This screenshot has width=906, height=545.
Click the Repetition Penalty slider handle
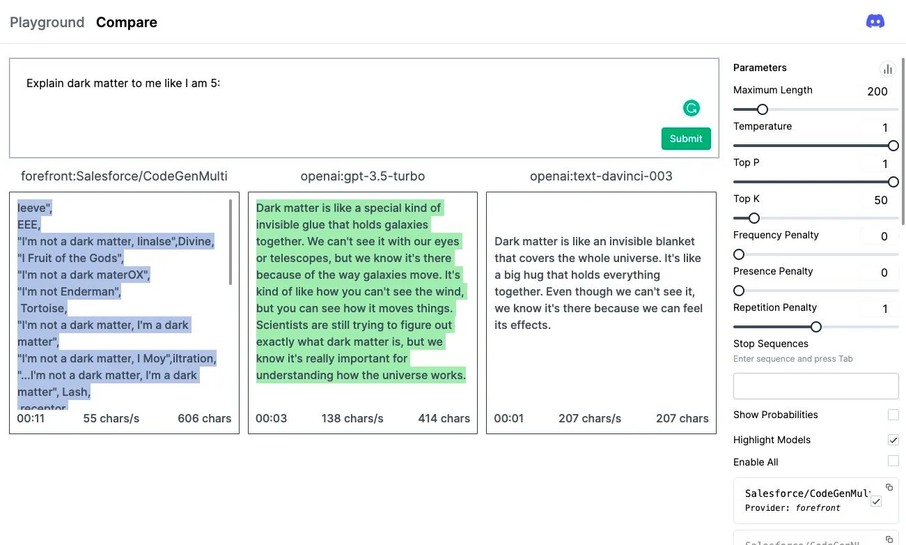coord(816,327)
